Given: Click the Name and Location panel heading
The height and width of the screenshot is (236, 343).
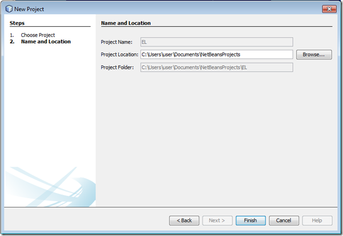Looking at the screenshot, I should (x=126, y=23).
